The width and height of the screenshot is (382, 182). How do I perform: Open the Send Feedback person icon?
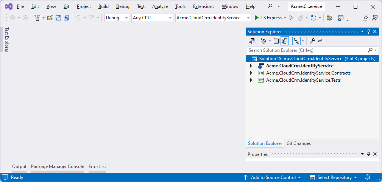375,18
